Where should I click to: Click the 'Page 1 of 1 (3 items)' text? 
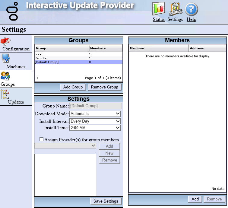click(103, 78)
